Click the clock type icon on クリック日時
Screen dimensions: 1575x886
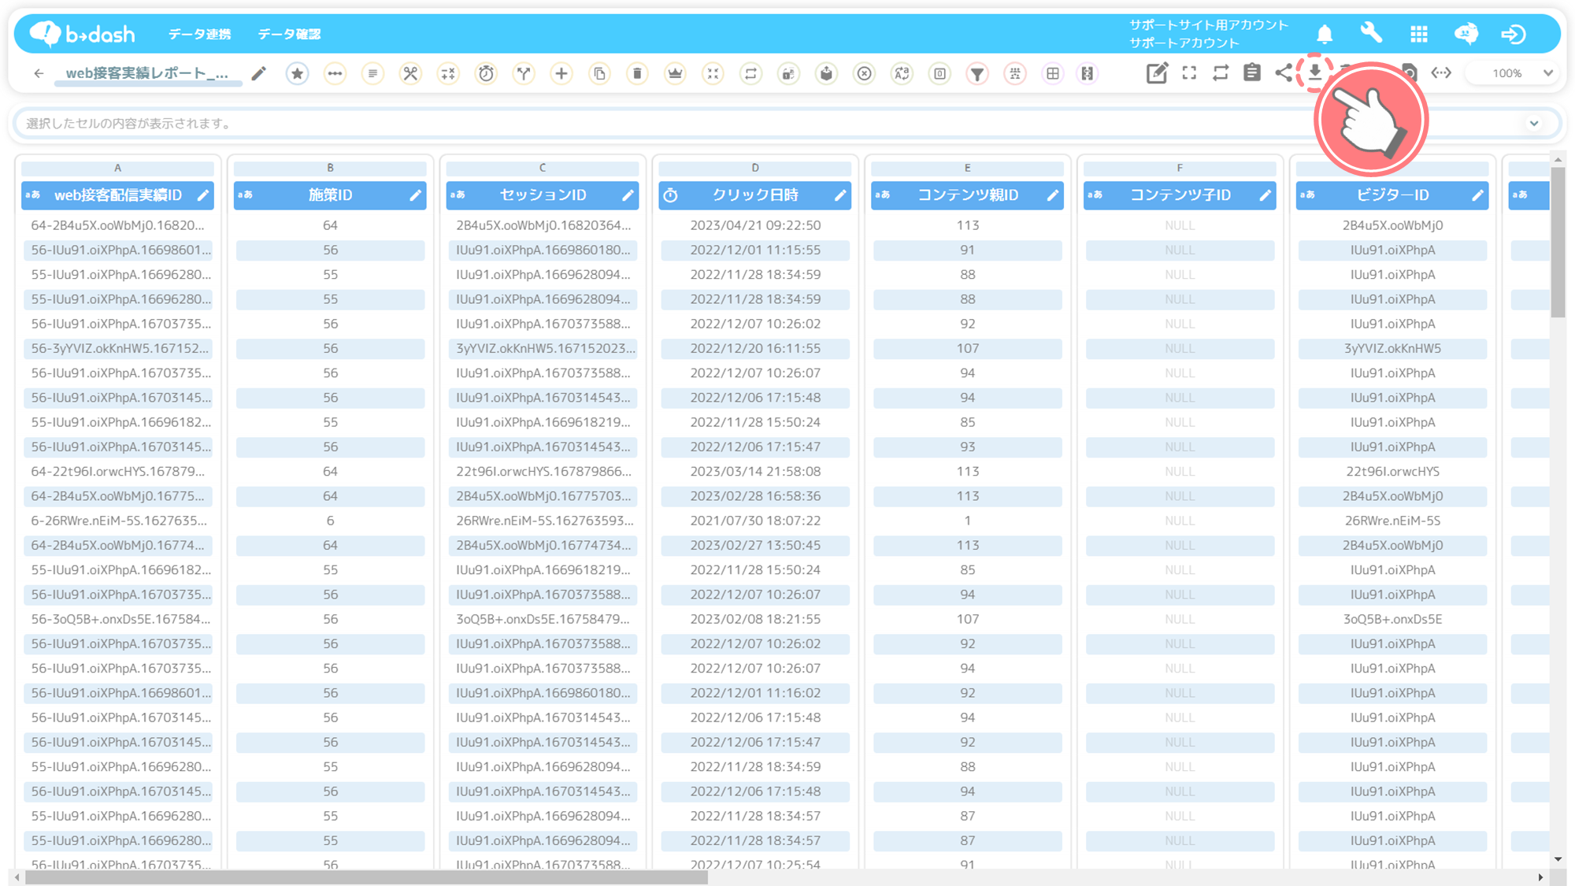[x=671, y=195]
